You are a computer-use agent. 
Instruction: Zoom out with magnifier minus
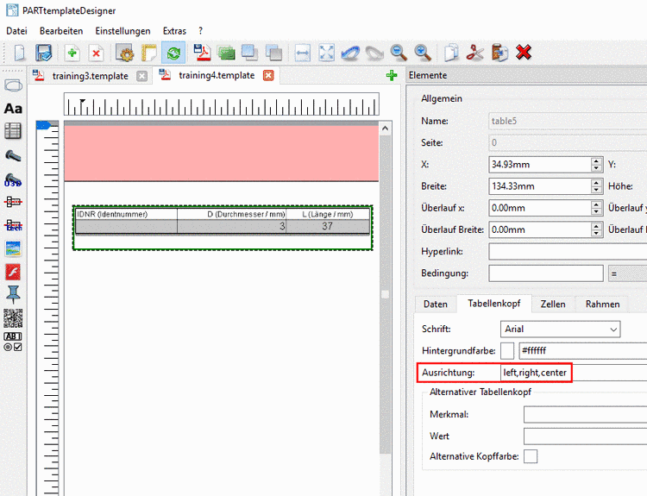point(399,53)
